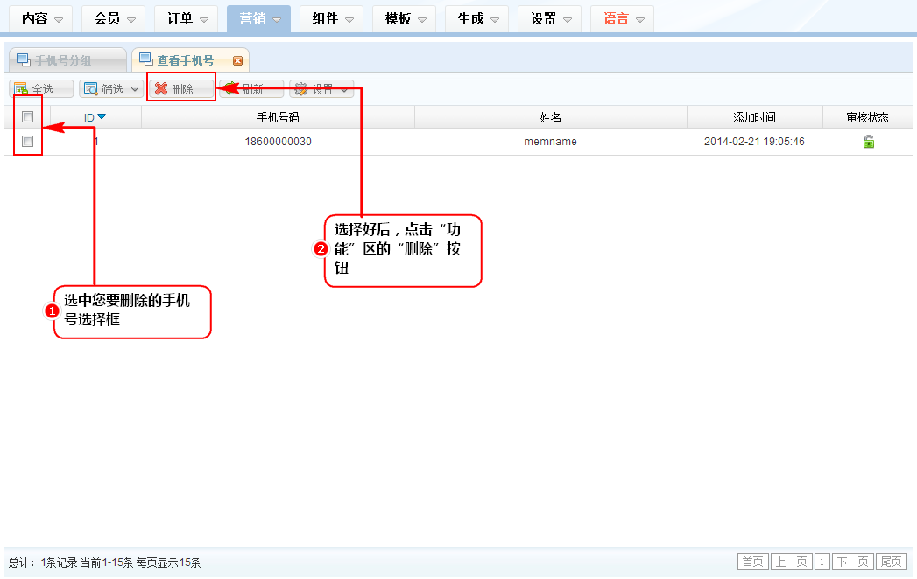Screen dimensions: 917x579
Task: Click the 手机号码 column header
Action: click(278, 117)
